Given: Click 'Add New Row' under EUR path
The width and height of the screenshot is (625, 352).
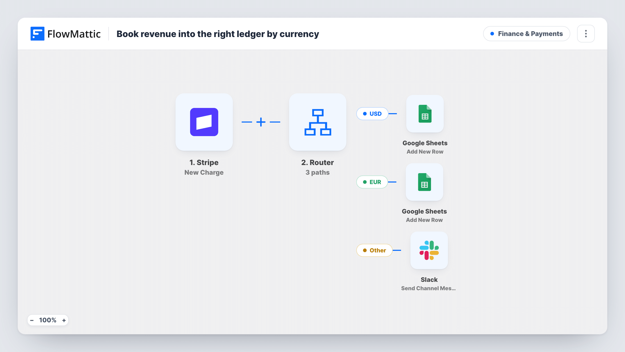Looking at the screenshot, I should point(424,220).
